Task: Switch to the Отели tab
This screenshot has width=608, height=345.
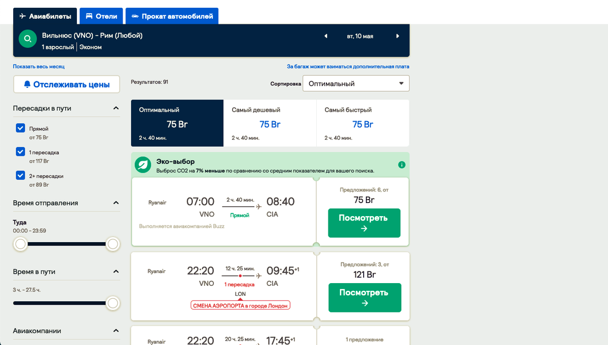Action: tap(101, 17)
